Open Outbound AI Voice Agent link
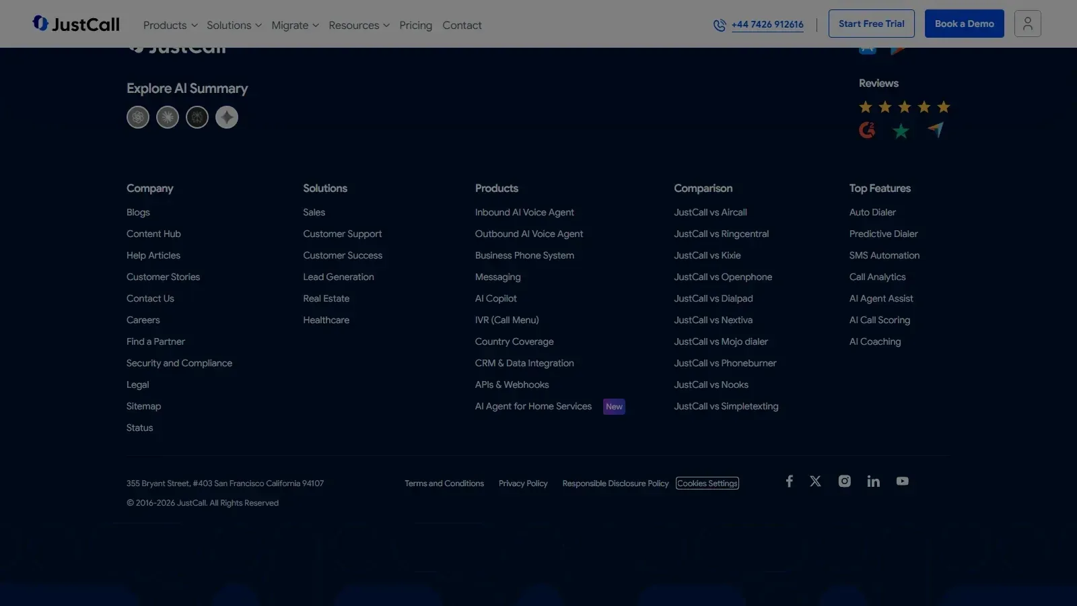The width and height of the screenshot is (1077, 606). 529,234
